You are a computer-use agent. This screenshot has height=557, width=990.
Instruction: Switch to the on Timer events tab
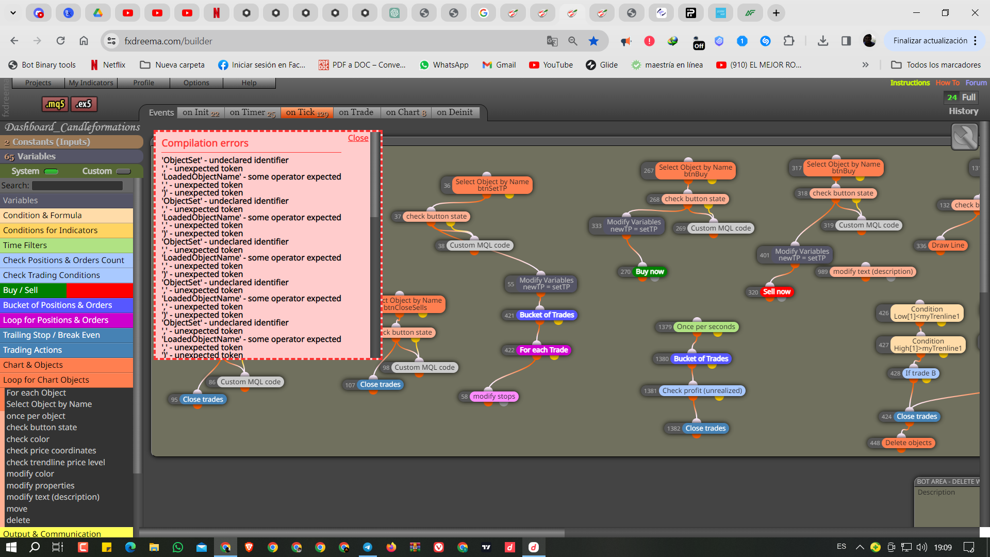(252, 112)
